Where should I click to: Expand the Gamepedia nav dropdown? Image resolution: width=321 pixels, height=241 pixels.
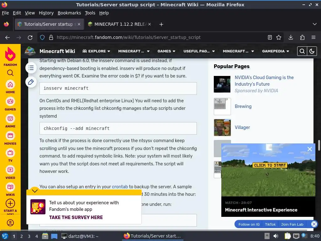point(276,51)
